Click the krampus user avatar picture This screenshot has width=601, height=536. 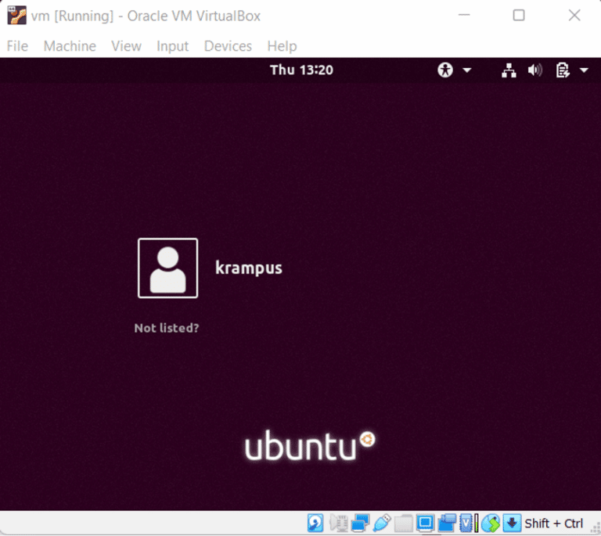167,268
